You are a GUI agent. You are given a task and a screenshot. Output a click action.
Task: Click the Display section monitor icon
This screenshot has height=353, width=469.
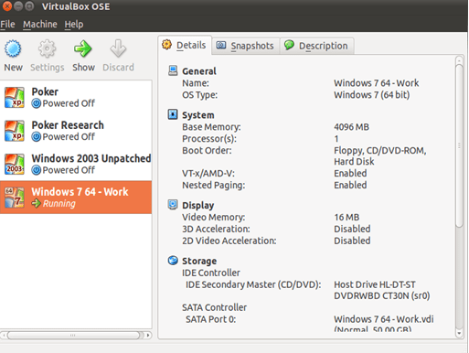tap(173, 205)
